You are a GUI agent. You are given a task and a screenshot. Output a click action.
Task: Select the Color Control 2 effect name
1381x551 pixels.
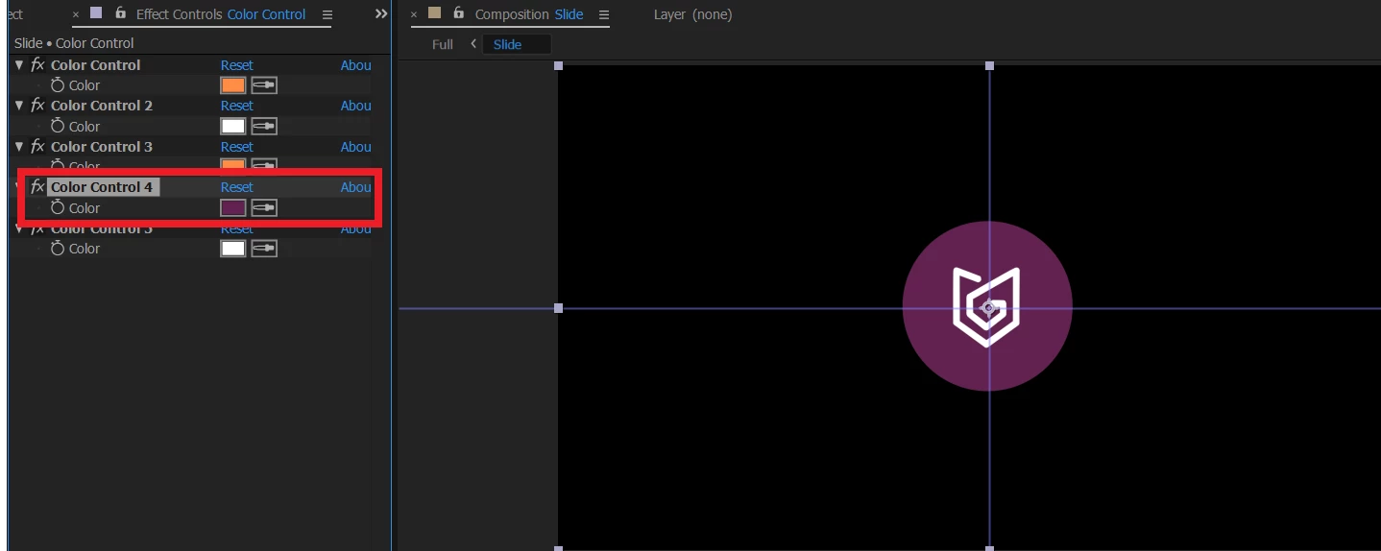[102, 106]
